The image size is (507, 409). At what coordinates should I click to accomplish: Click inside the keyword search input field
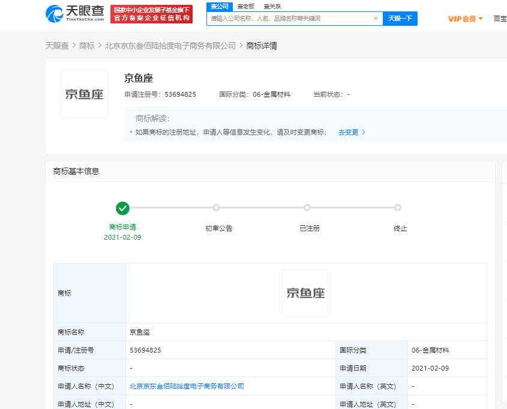(288, 19)
